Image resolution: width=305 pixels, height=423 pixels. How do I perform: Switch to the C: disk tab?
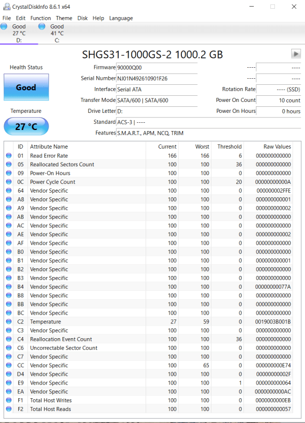57,33
